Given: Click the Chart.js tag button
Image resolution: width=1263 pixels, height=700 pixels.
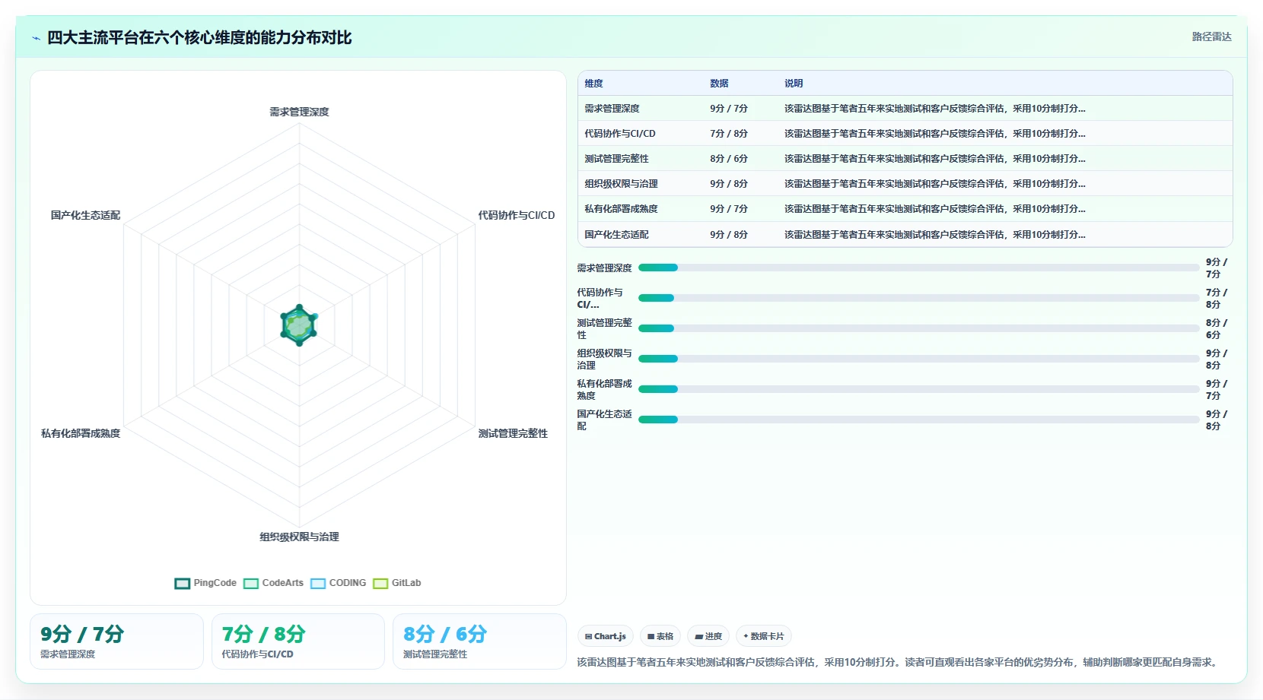Looking at the screenshot, I should click(606, 636).
